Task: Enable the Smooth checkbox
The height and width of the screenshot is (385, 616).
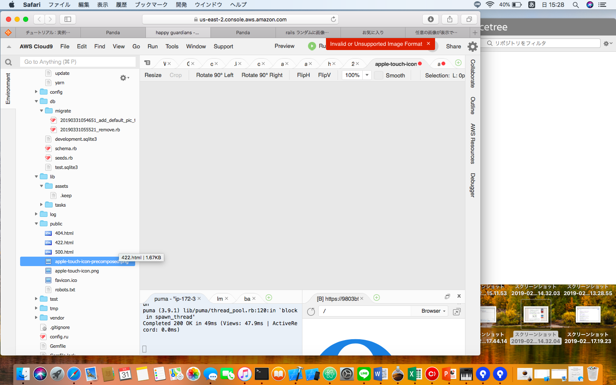Action: [379, 75]
